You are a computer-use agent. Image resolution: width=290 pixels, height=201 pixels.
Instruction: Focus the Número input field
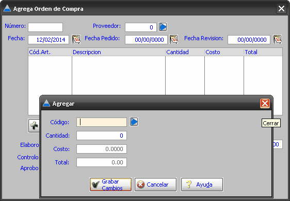(x=45, y=27)
